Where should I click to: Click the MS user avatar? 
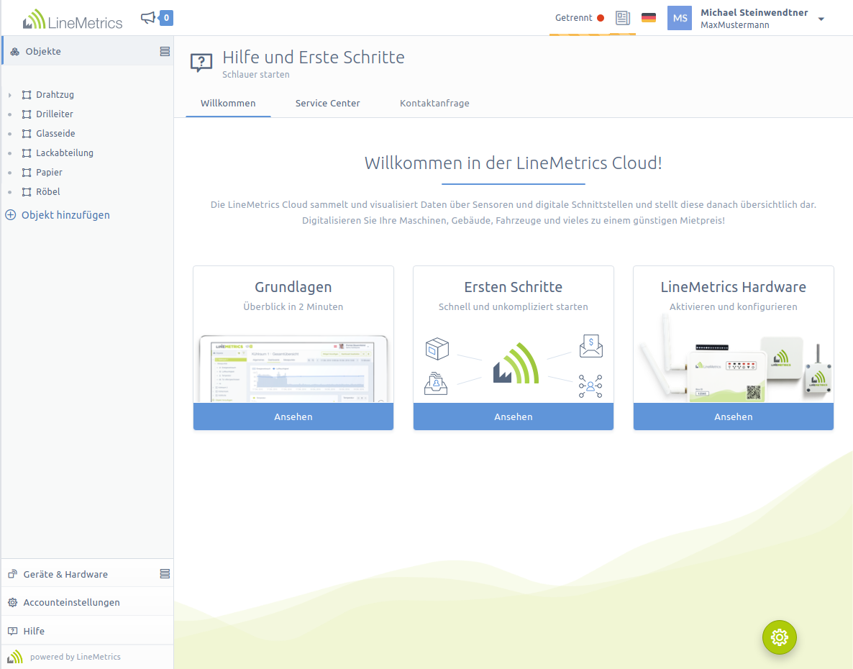click(x=680, y=18)
